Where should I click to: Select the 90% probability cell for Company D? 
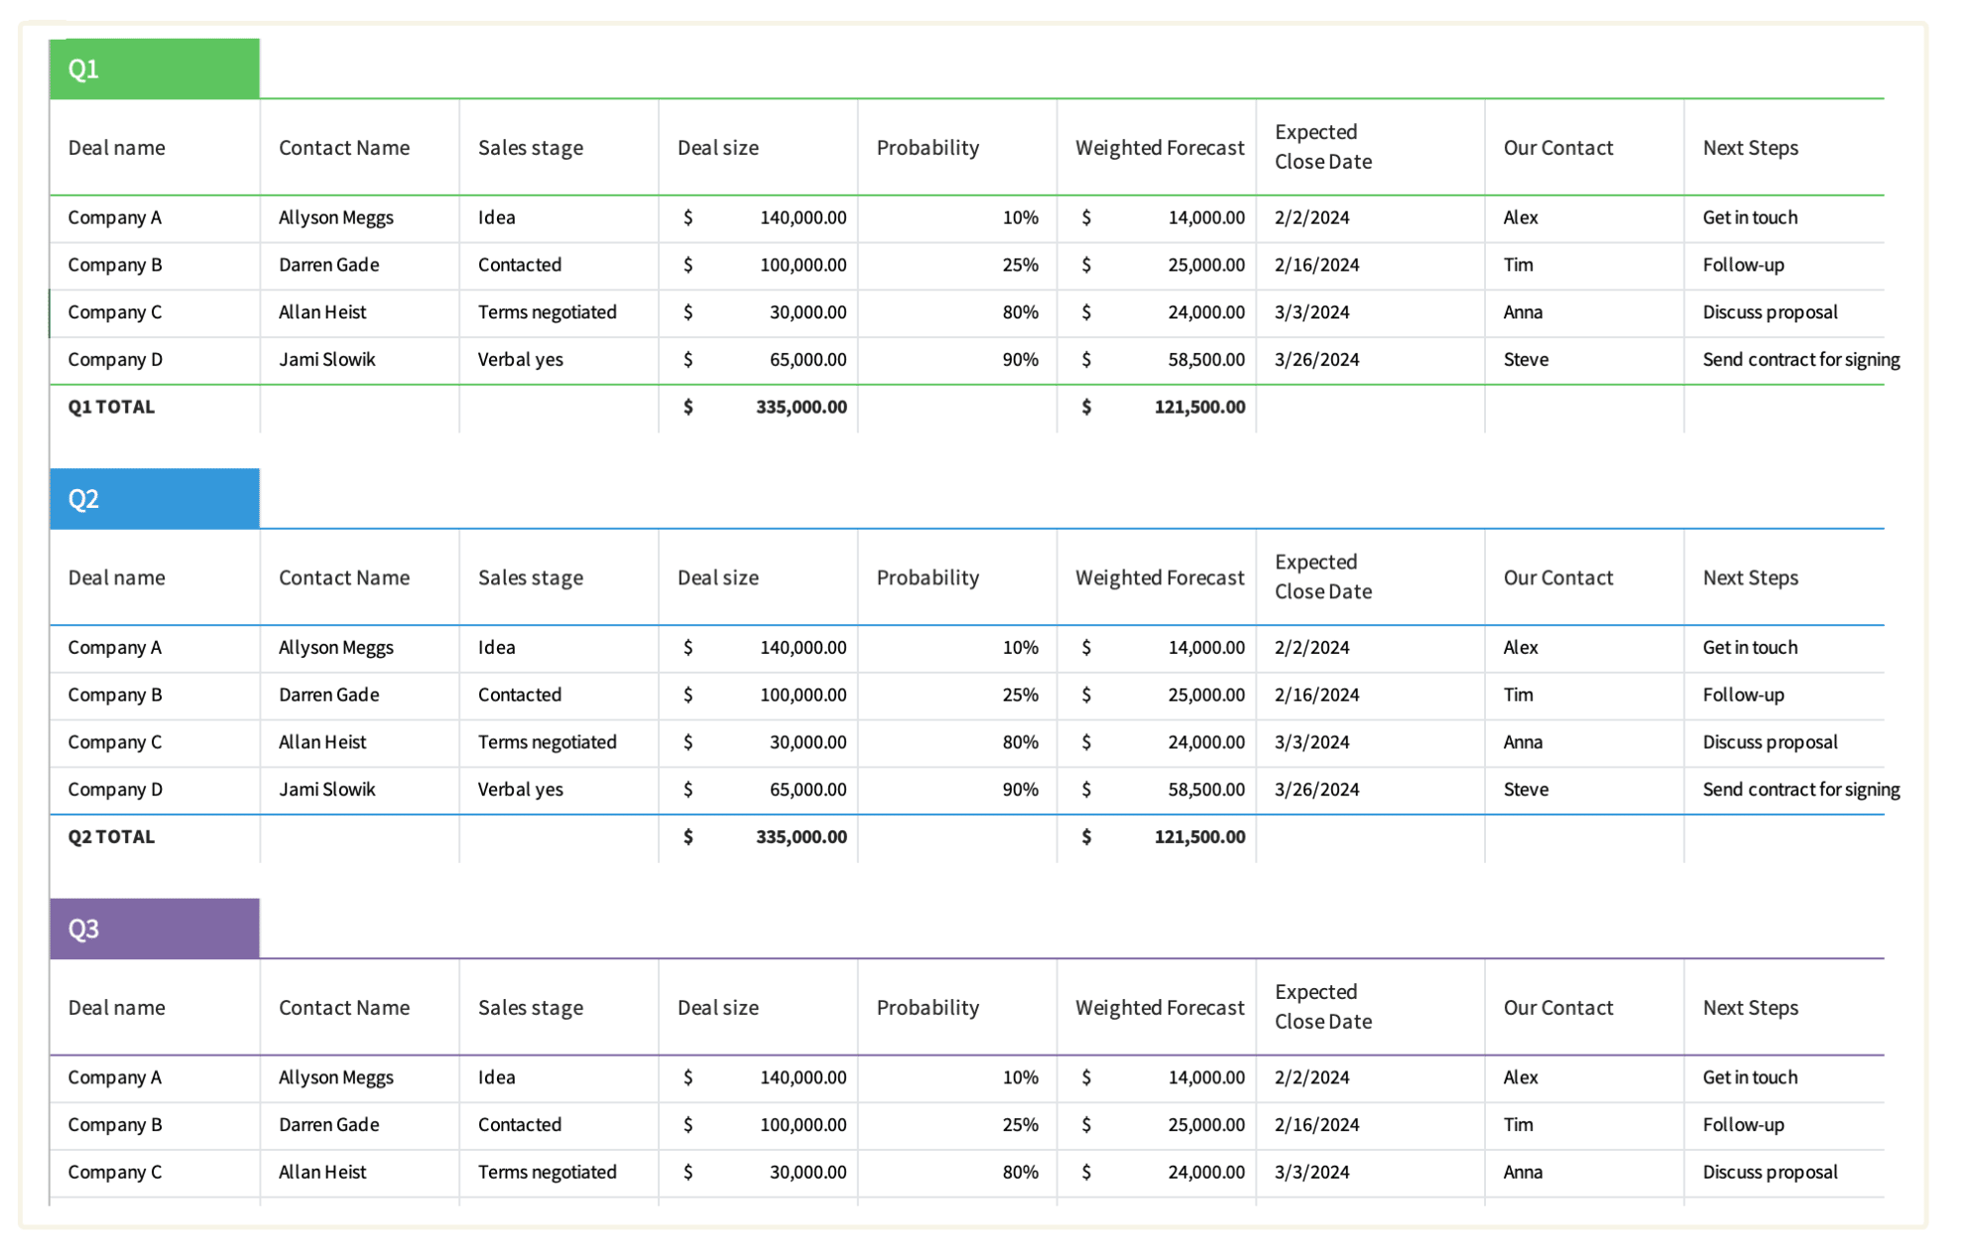click(1020, 359)
